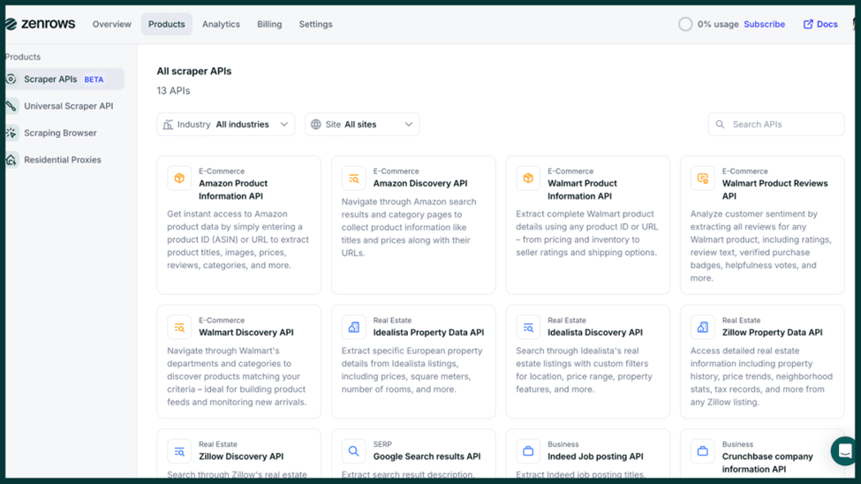
Task: Switch to the Settings tab
Action: click(x=315, y=24)
